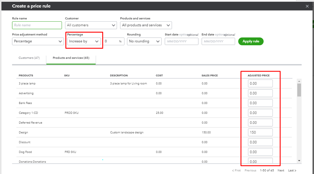Image resolution: width=314 pixels, height=174 pixels.
Task: Jump to the Last page link
Action: pyautogui.click(x=292, y=170)
